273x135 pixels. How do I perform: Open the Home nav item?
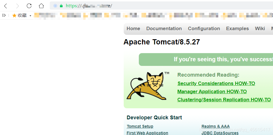[133, 28]
